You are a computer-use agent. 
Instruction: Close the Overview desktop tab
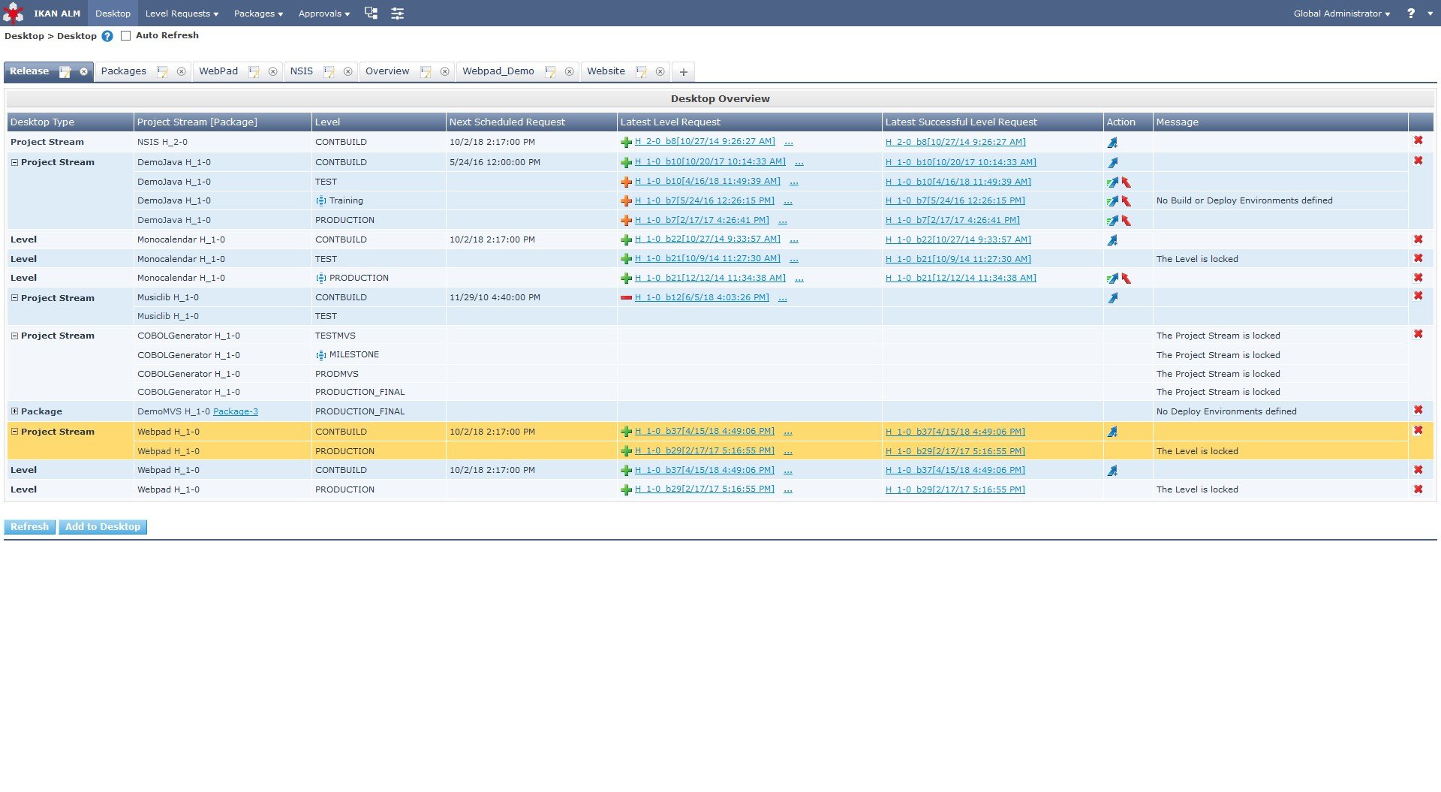[445, 72]
